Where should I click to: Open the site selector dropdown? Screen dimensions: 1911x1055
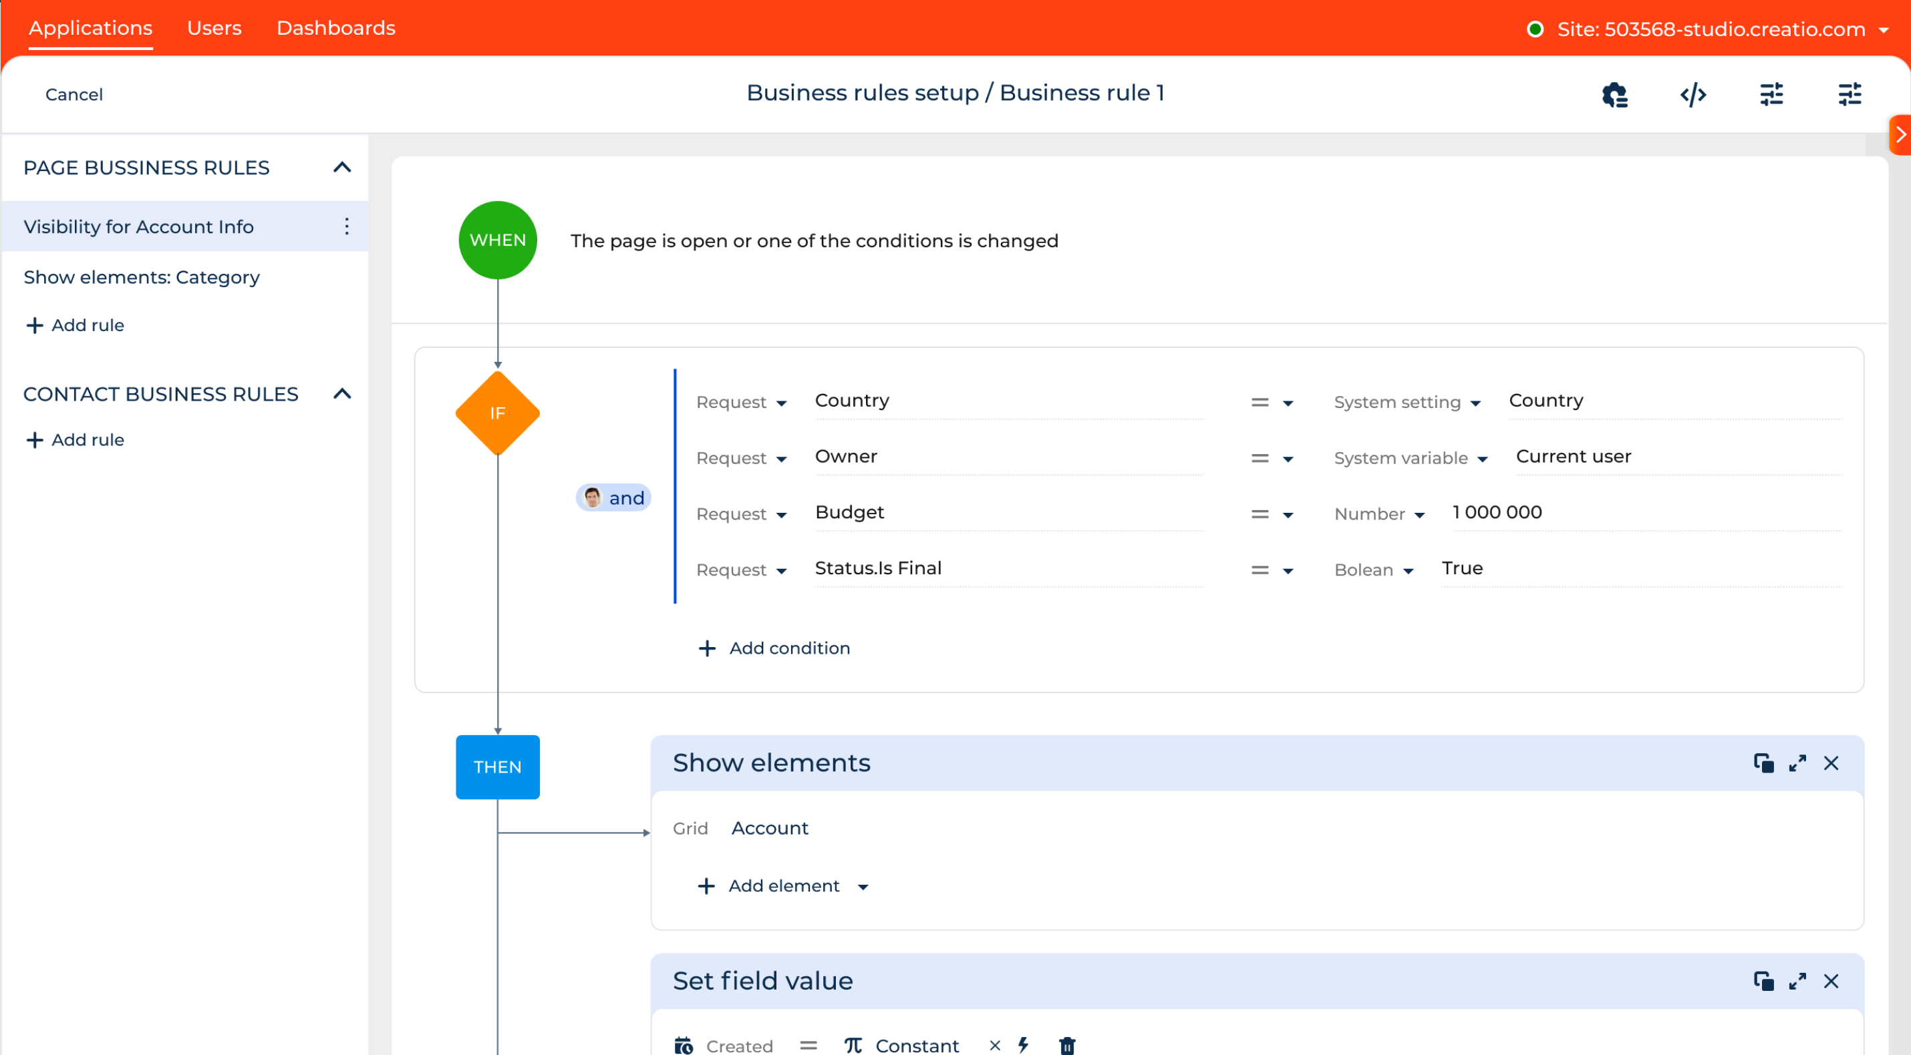coord(1886,29)
